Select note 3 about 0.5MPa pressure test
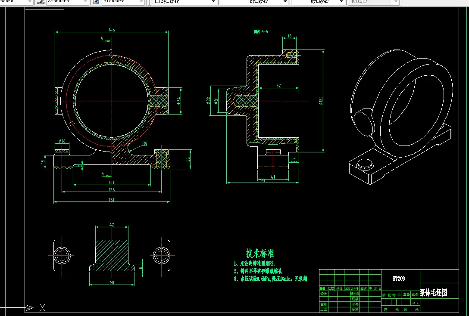 (270, 279)
